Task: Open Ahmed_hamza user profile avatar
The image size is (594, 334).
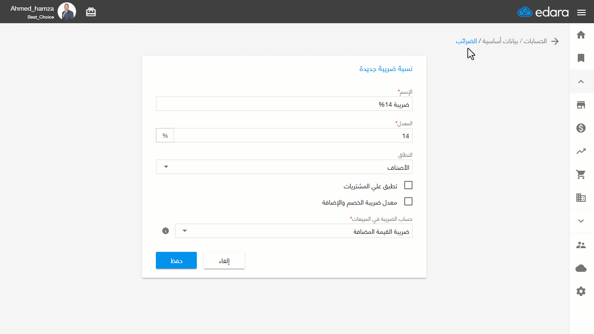Action: pyautogui.click(x=67, y=12)
